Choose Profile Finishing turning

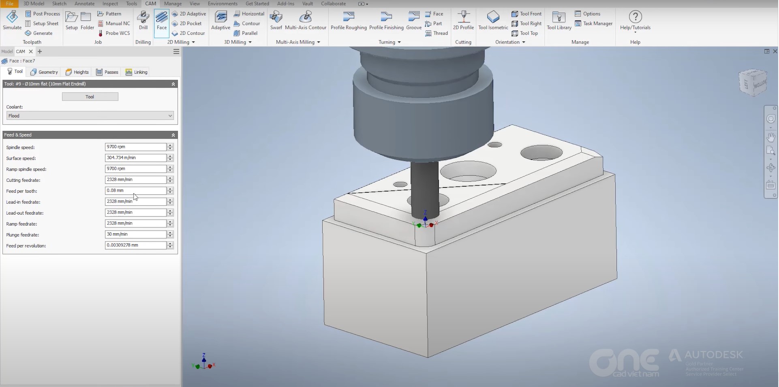point(386,21)
